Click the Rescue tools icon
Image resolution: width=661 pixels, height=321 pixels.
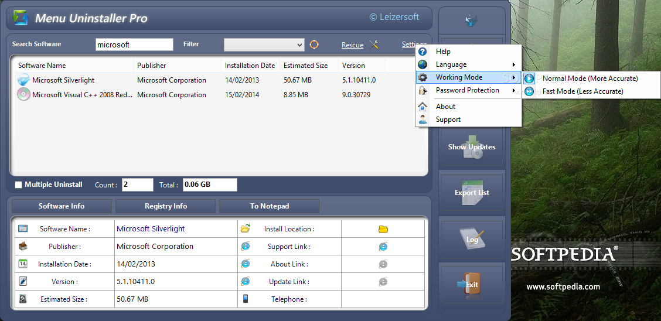[374, 45]
